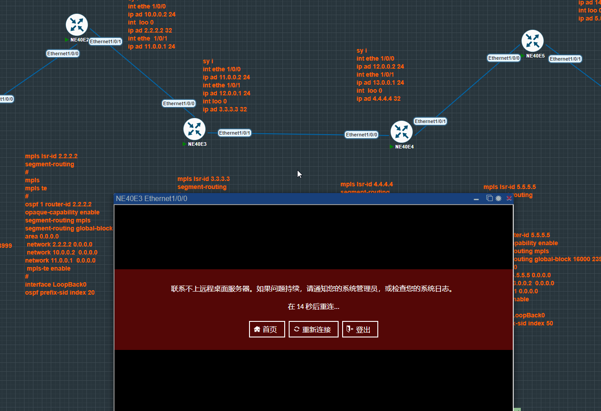Click note line 'opaque-capability enable'

(62, 213)
